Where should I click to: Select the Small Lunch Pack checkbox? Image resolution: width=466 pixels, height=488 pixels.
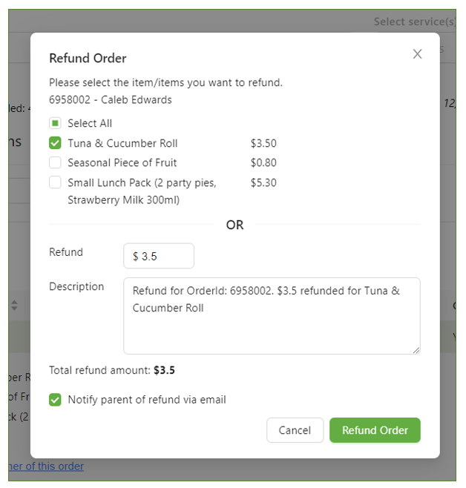click(x=55, y=182)
